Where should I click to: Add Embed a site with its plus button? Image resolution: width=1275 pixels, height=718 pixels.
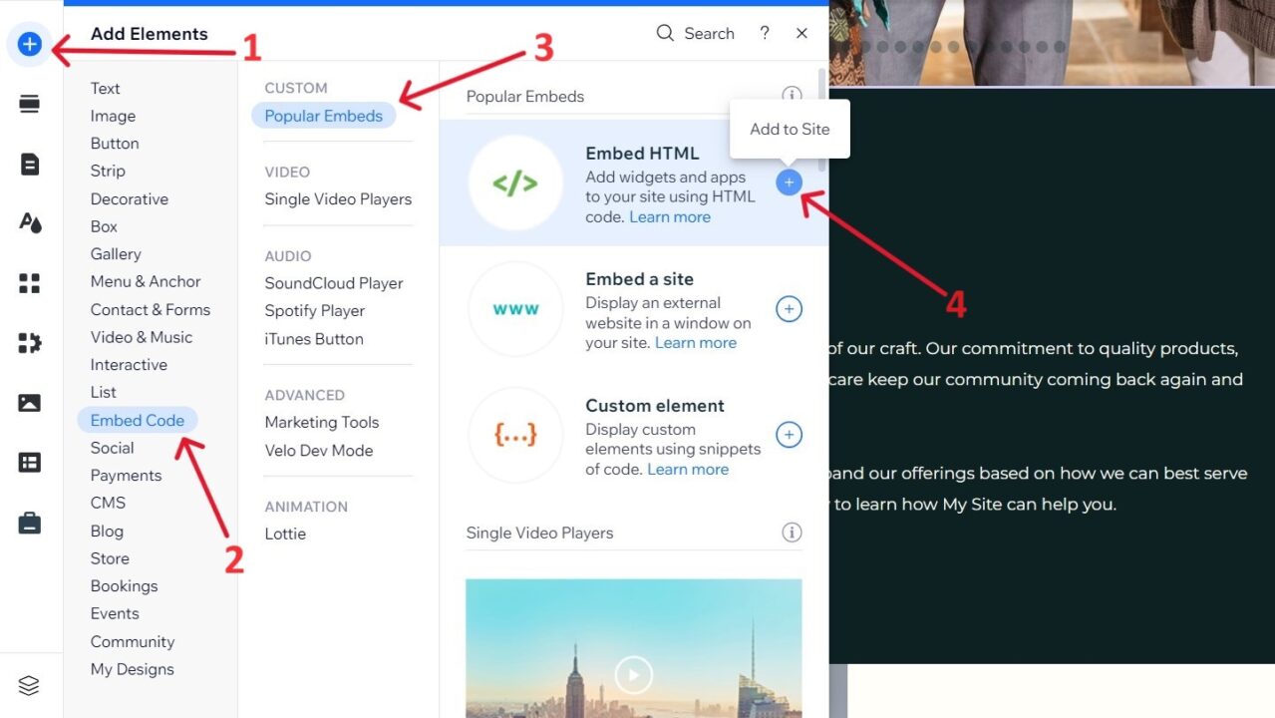(789, 309)
